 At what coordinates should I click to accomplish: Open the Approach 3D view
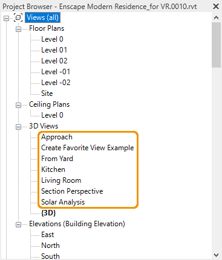pos(57,137)
